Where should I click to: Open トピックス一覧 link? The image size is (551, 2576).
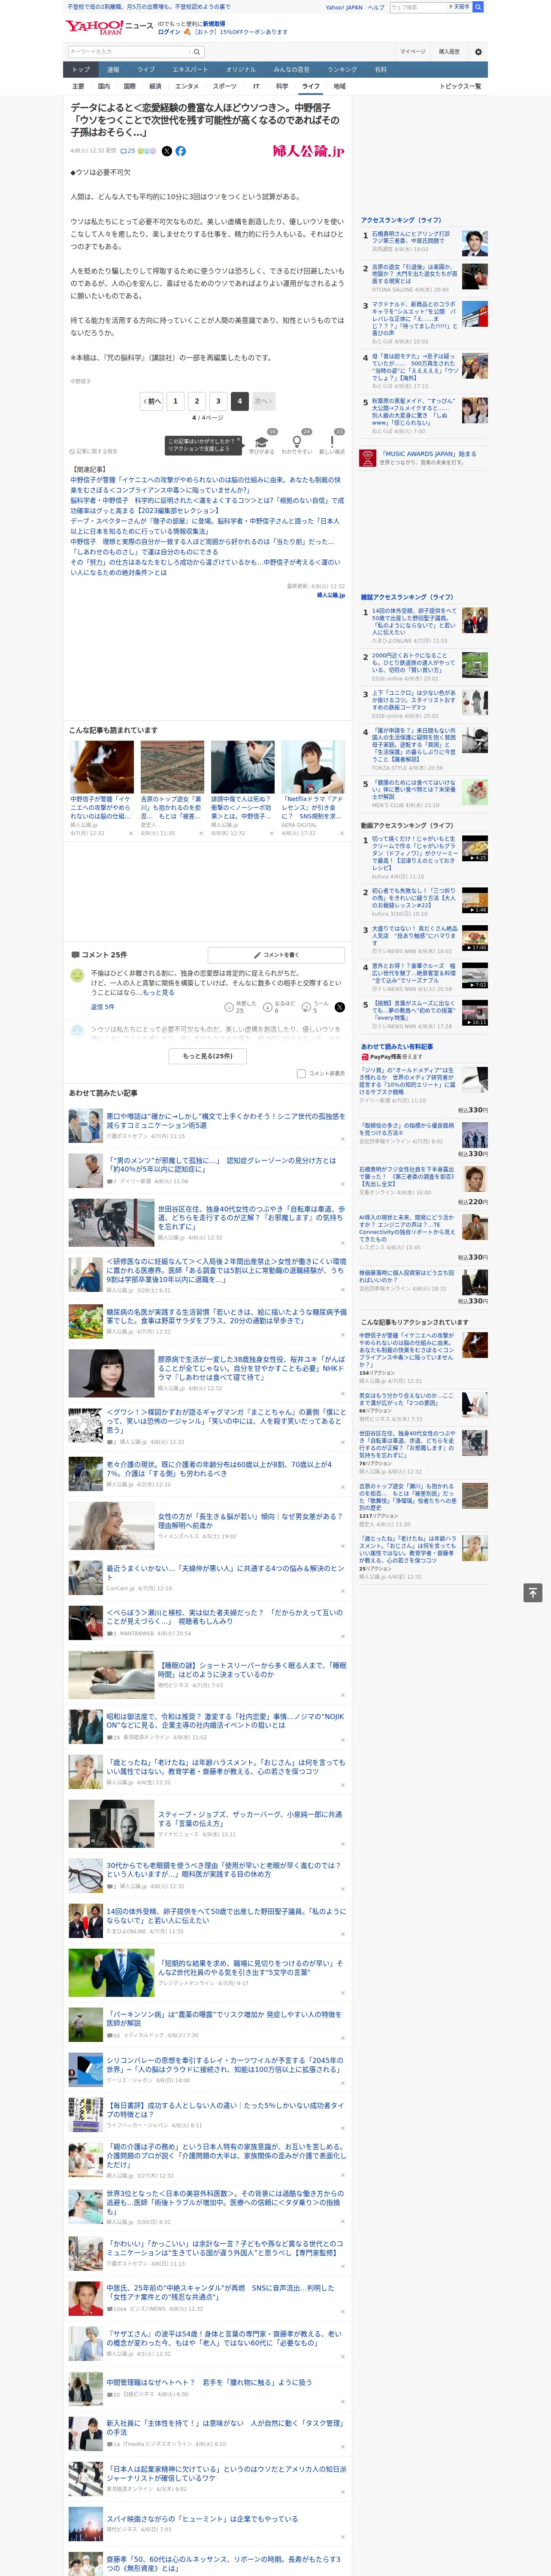(x=460, y=86)
